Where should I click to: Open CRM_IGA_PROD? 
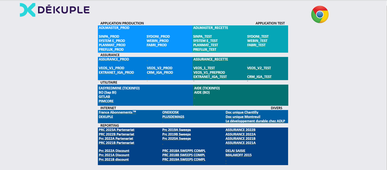click(160, 73)
